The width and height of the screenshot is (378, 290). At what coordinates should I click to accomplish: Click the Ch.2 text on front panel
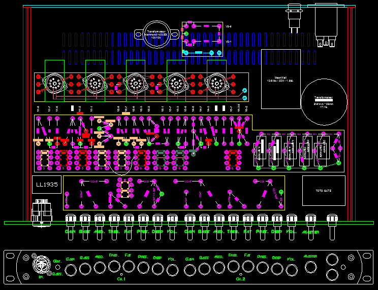coord(240,279)
